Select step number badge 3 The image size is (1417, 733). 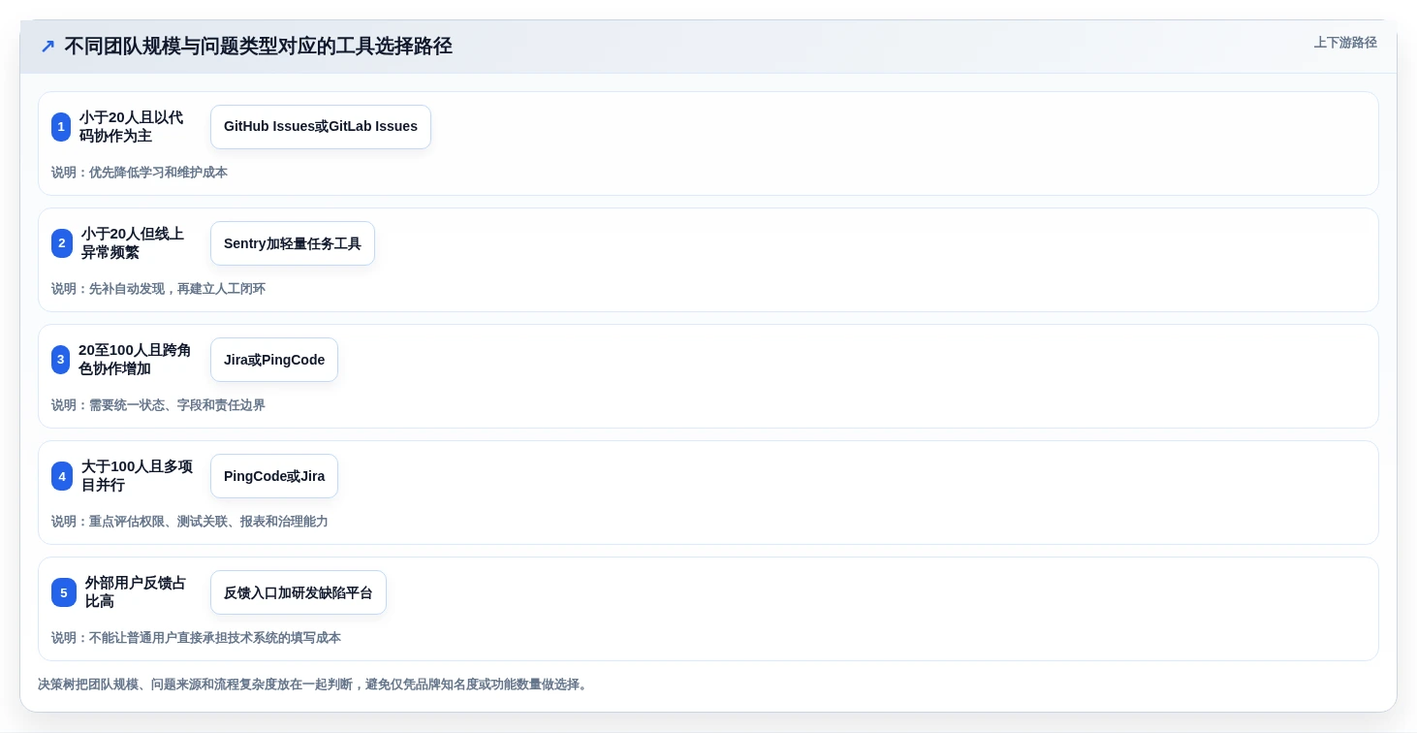pos(61,360)
